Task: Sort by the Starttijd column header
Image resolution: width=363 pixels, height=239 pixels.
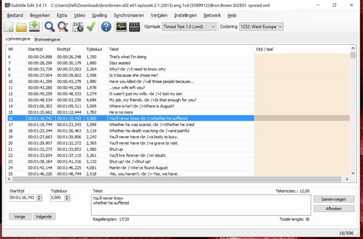Action: tap(40, 49)
